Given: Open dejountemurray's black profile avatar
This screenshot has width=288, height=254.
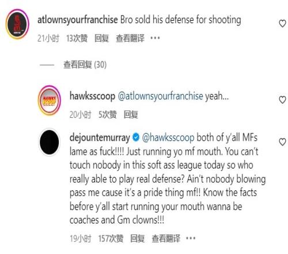Looking at the screenshot, I should (50, 142).
